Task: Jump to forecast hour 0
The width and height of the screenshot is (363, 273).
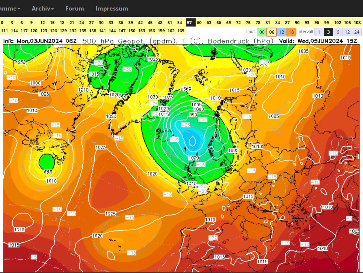Action: [2, 23]
